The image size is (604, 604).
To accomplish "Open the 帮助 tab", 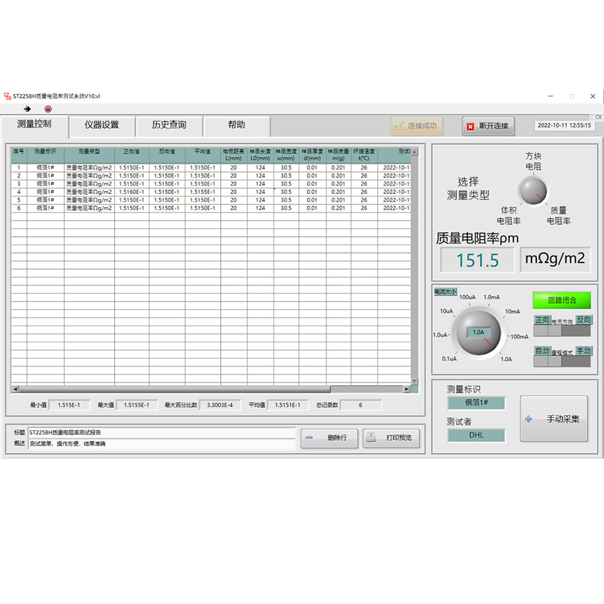I will tap(236, 125).
